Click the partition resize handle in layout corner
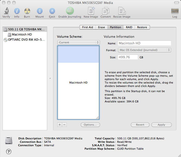Screen dimensions: 181x157 pos(97,118)
